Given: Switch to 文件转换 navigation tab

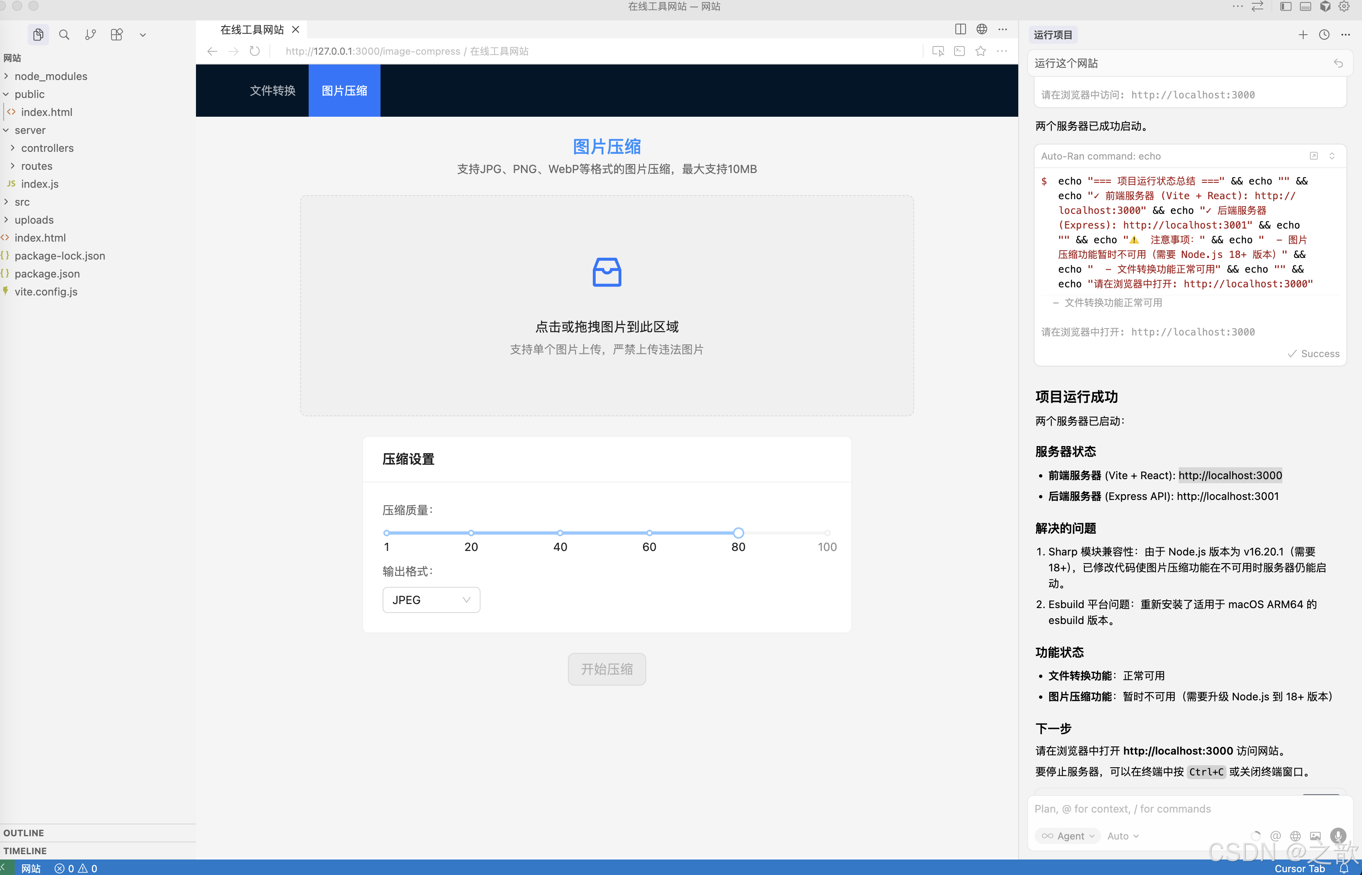Looking at the screenshot, I should [273, 90].
